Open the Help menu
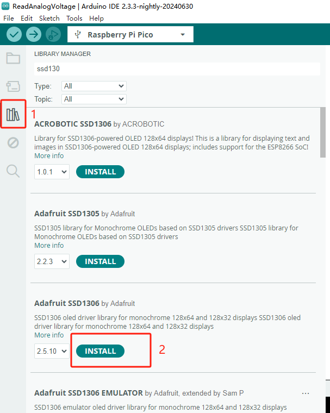The image size is (330, 413). tap(96, 18)
